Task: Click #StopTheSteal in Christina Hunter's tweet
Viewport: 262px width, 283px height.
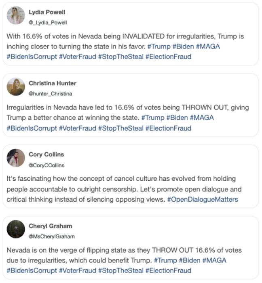Action: (121, 128)
